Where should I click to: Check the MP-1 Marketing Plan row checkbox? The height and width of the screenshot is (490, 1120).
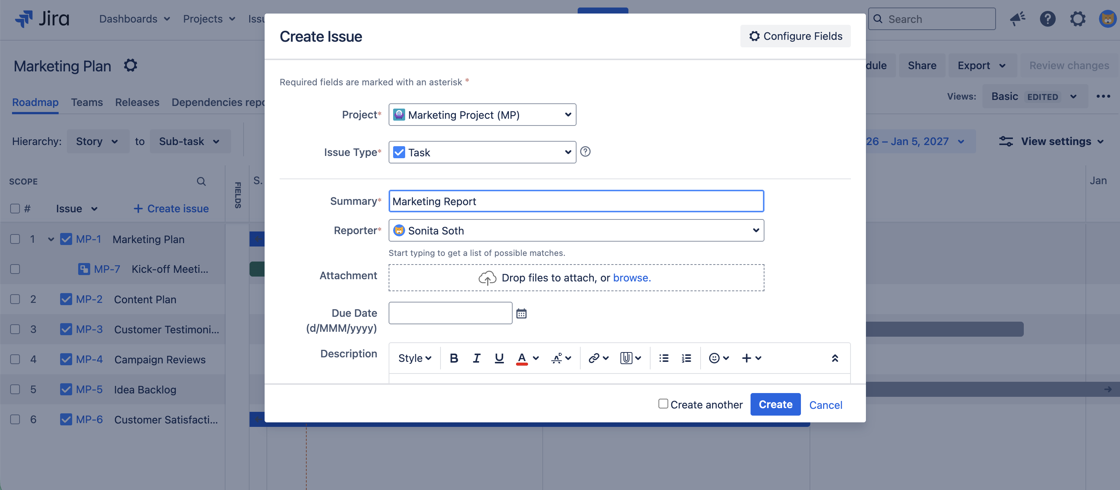15,239
